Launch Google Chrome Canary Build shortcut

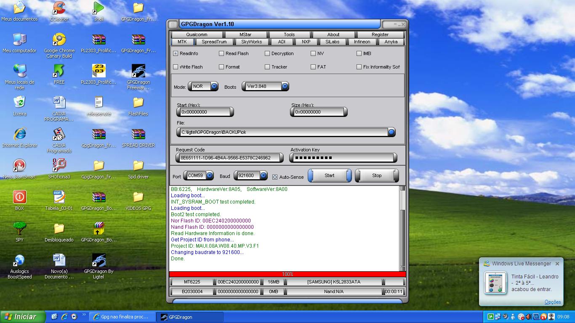[x=59, y=45]
